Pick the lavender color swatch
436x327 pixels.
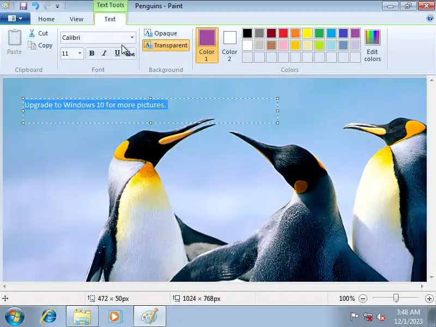[x=355, y=45]
